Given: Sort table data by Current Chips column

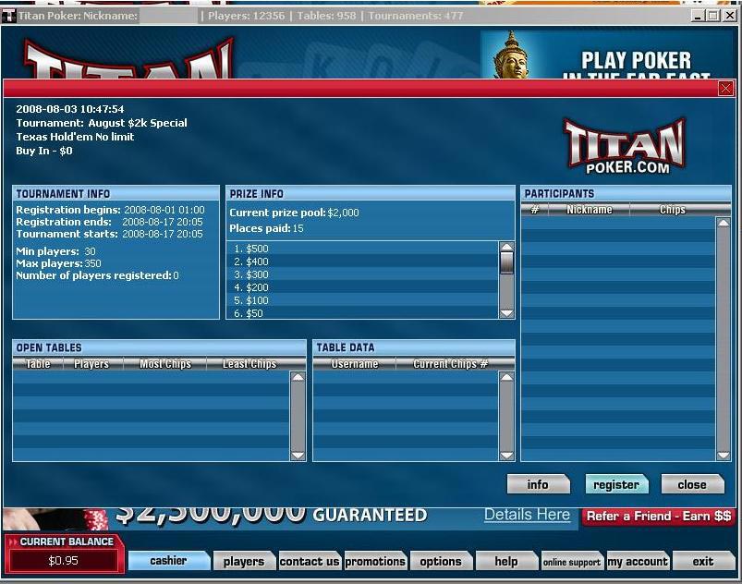Looking at the screenshot, I should pyautogui.click(x=450, y=364).
